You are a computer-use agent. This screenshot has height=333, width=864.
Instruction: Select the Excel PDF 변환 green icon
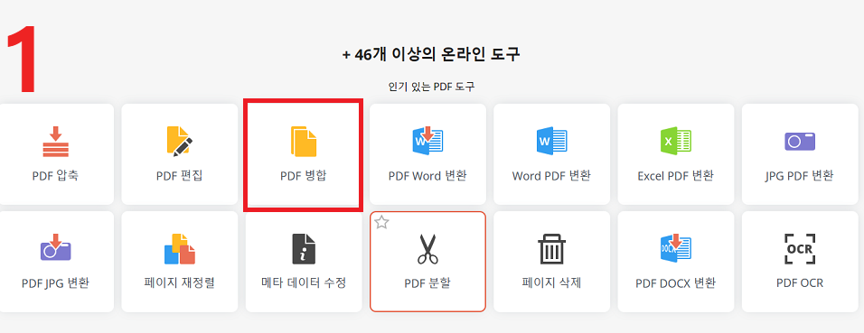click(675, 141)
